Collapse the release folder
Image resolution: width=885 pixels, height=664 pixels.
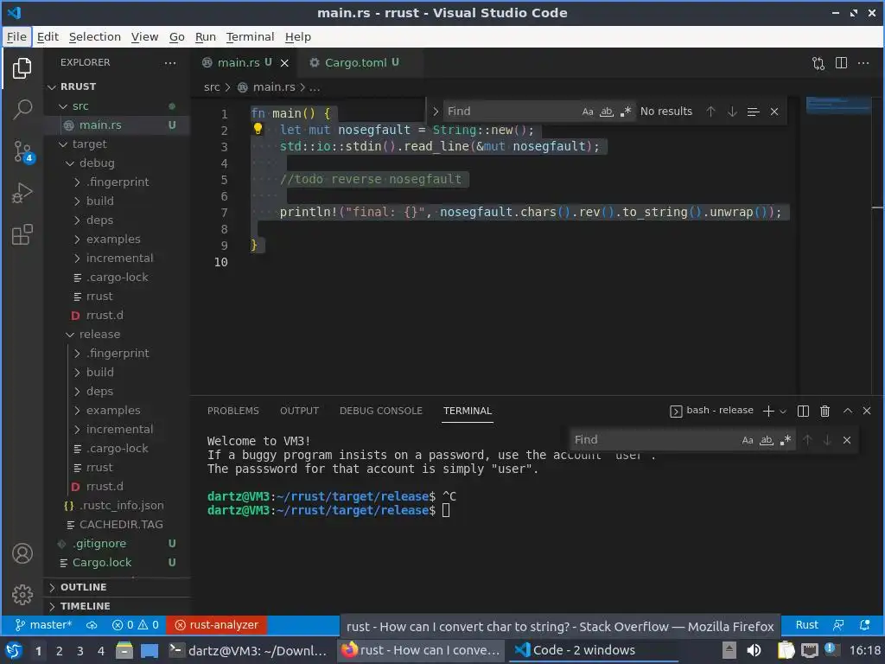click(x=117, y=335)
